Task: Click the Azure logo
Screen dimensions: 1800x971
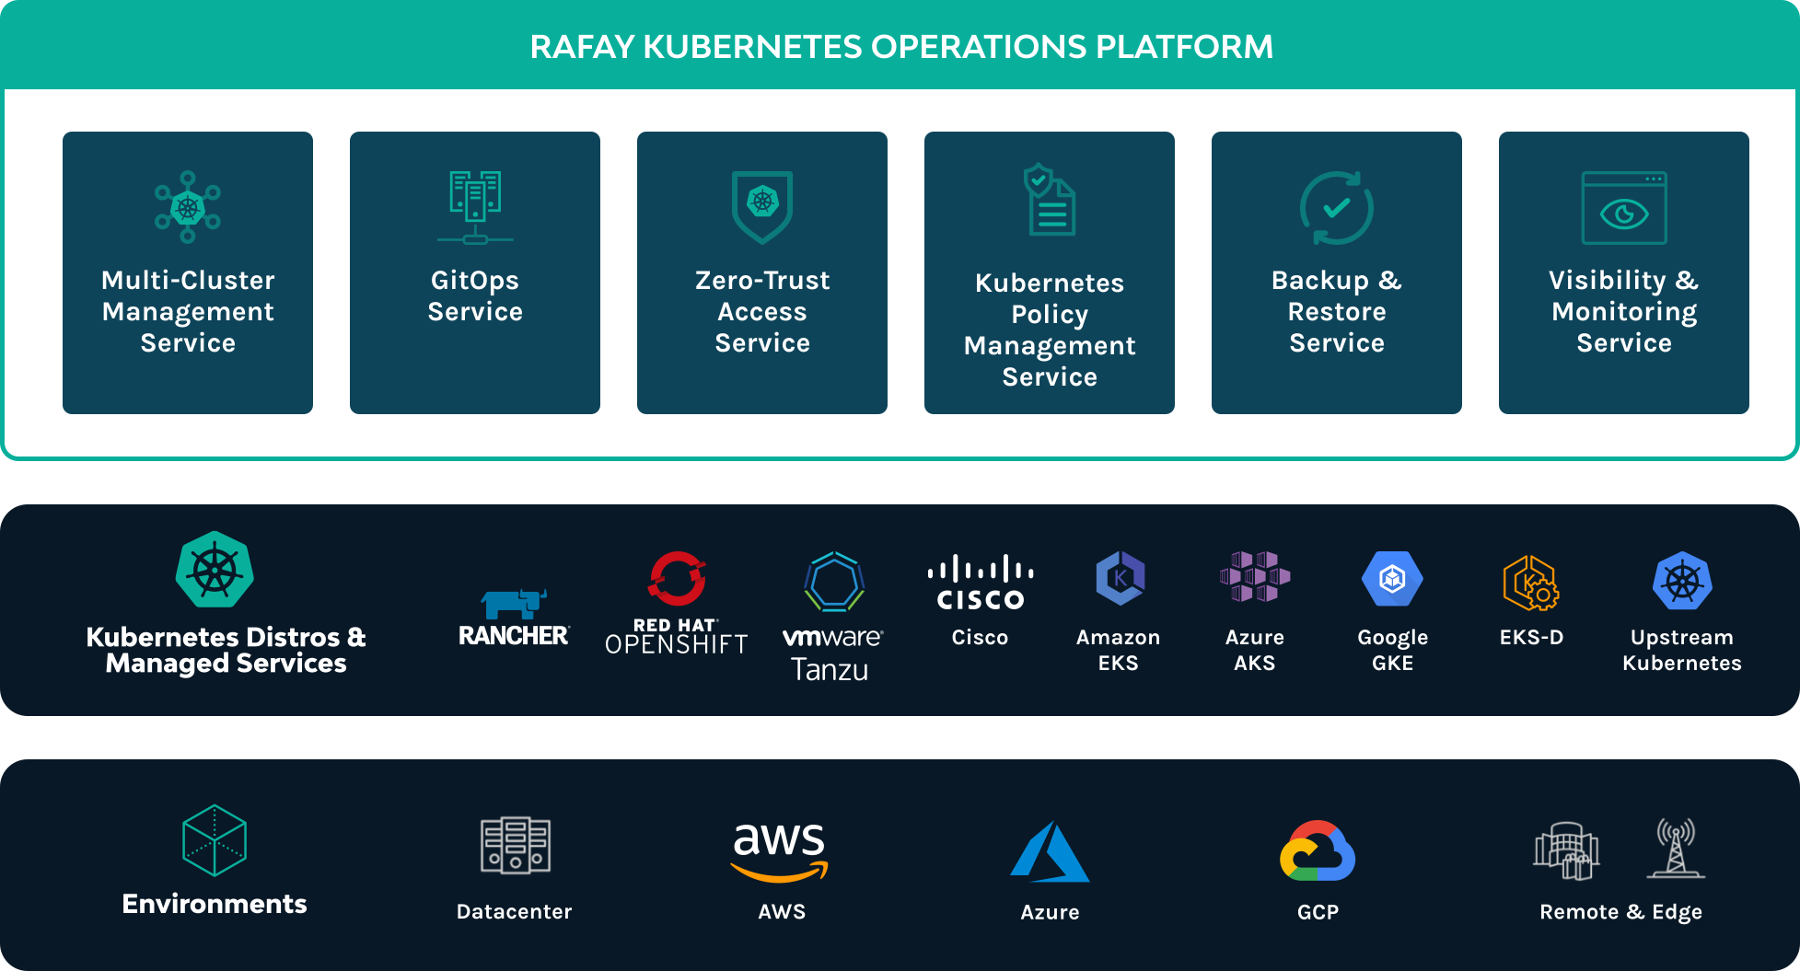Action: pyautogui.click(x=1050, y=851)
